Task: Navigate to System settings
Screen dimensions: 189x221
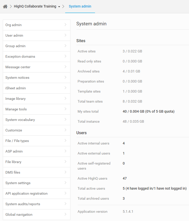Action: (18, 183)
